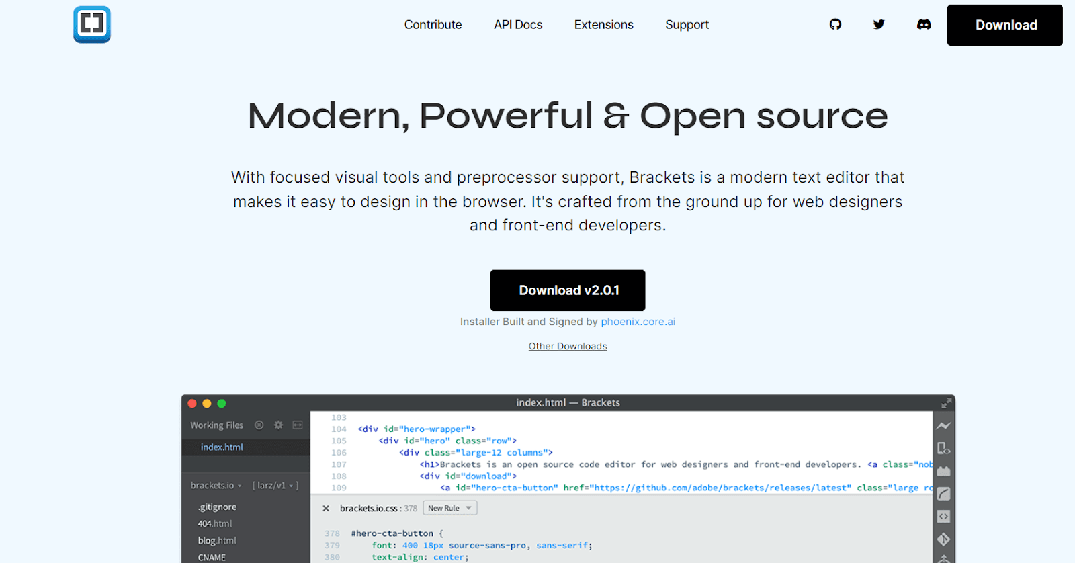Screen dimensions: 1075x563
Task: Click Download v2.0.1 button
Action: [x=568, y=290]
